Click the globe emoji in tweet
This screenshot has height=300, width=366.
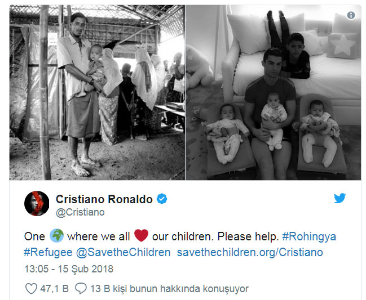click(56, 236)
